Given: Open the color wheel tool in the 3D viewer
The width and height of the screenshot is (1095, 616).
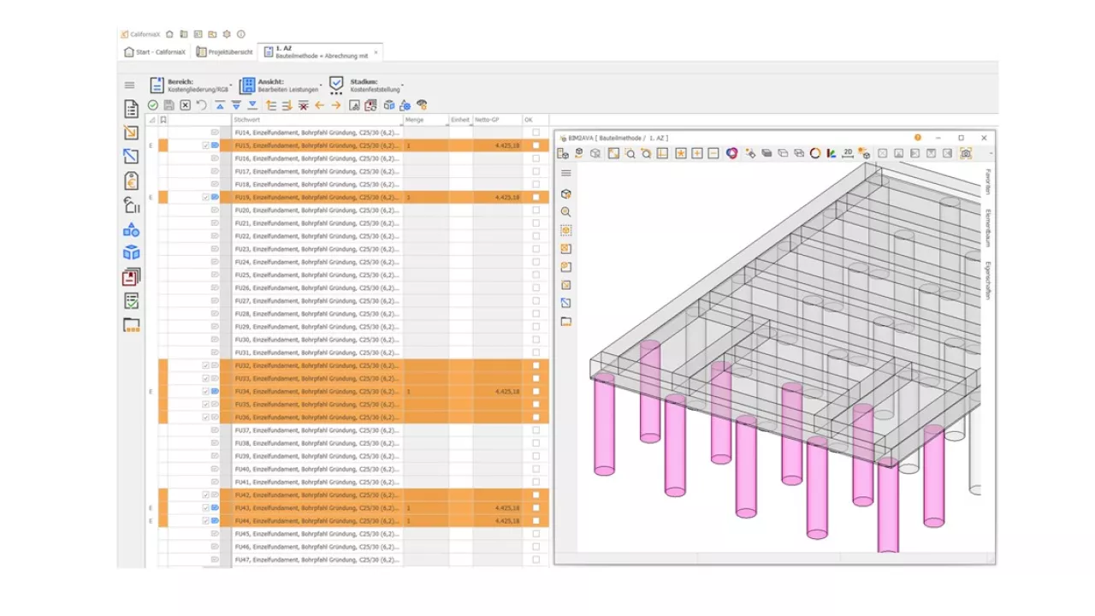Looking at the screenshot, I should pos(731,154).
